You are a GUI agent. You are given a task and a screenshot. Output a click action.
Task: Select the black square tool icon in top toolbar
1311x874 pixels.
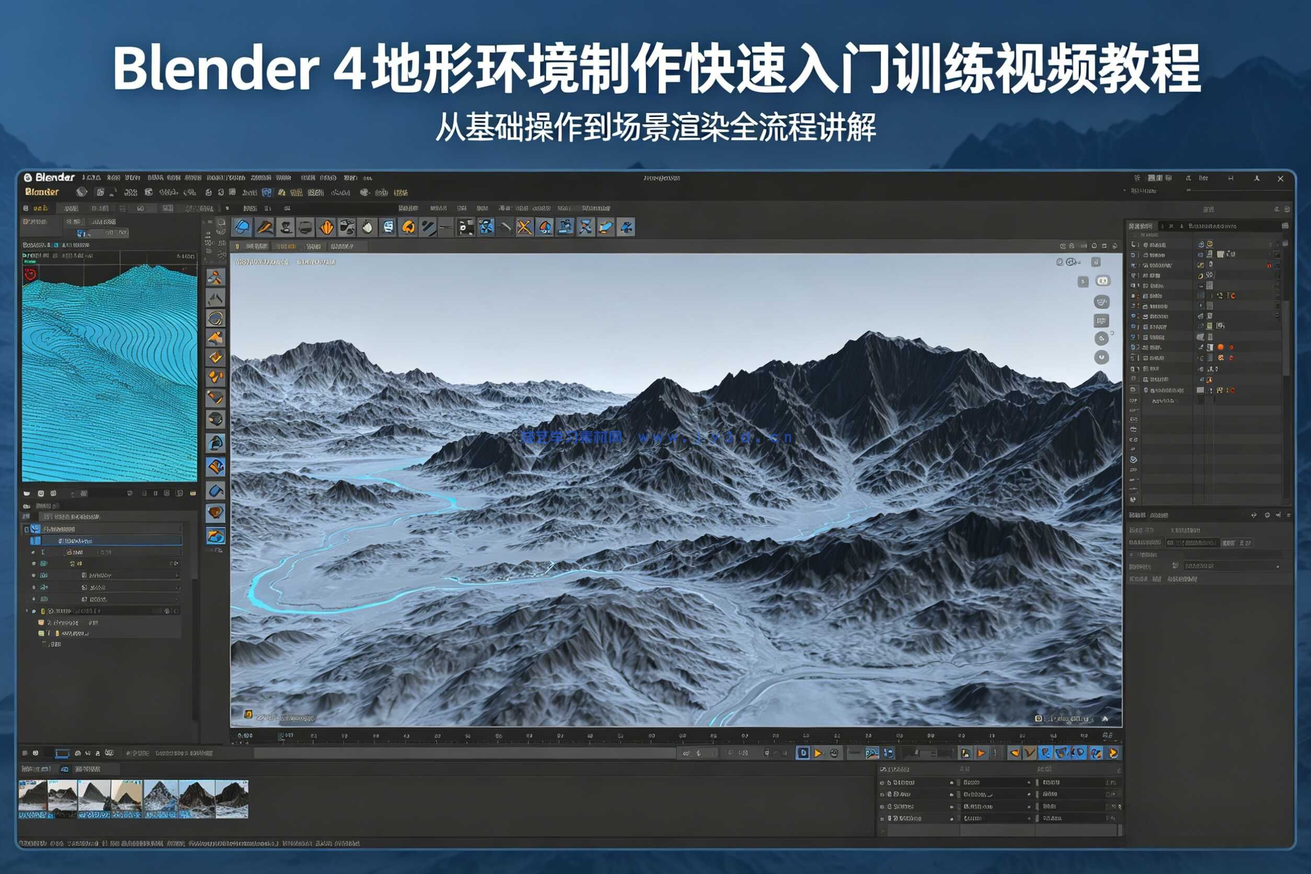465,227
